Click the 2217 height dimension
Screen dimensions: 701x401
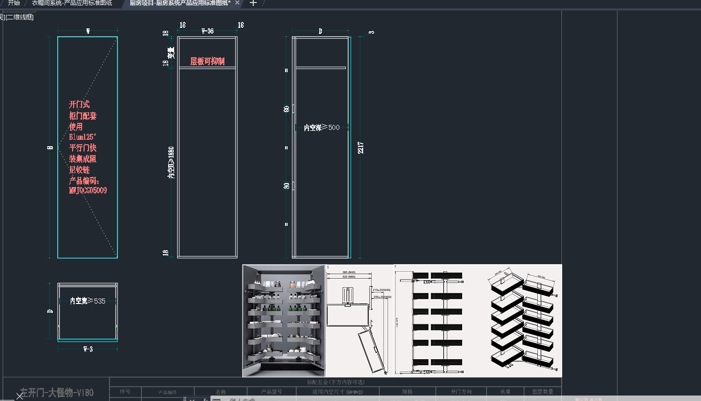[361, 147]
